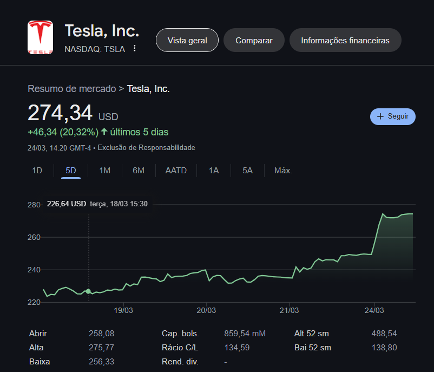This screenshot has height=372, width=434.
Task: Select the 5D time range
Action: point(71,171)
